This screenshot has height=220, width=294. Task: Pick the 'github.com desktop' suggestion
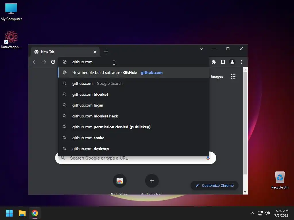click(134, 149)
